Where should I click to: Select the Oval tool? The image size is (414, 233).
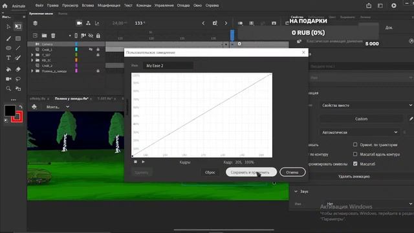click(x=8, y=48)
